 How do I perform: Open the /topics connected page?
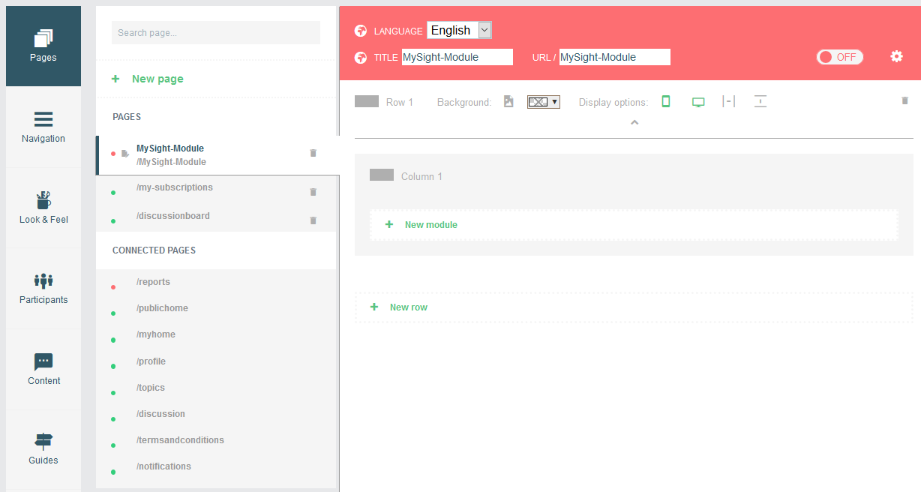[151, 388]
